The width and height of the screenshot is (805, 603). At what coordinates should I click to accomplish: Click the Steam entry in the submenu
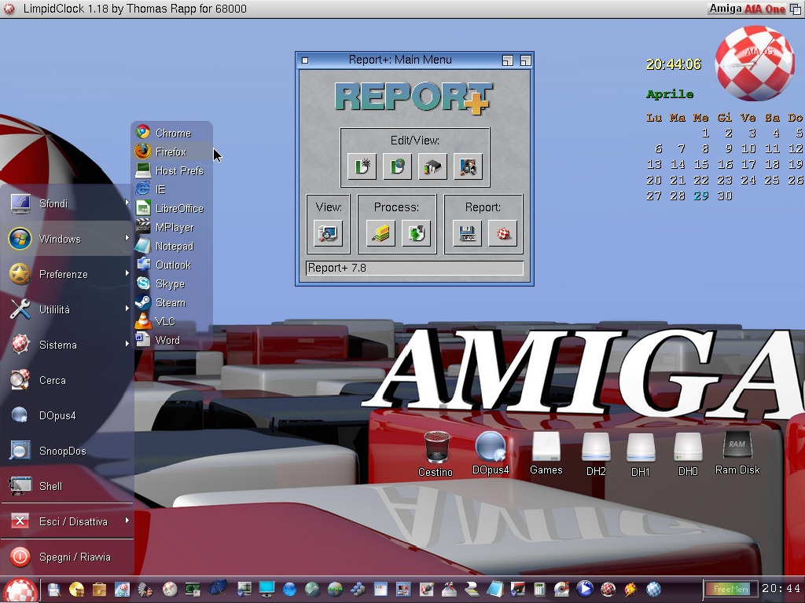point(170,302)
